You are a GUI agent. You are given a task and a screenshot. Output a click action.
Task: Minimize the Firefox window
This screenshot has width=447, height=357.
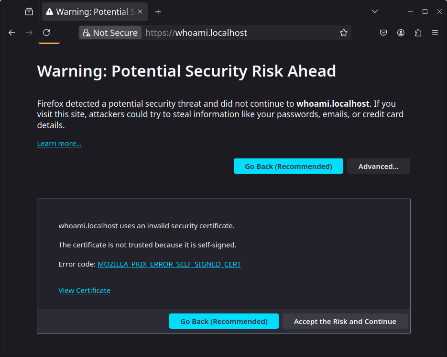click(x=411, y=11)
